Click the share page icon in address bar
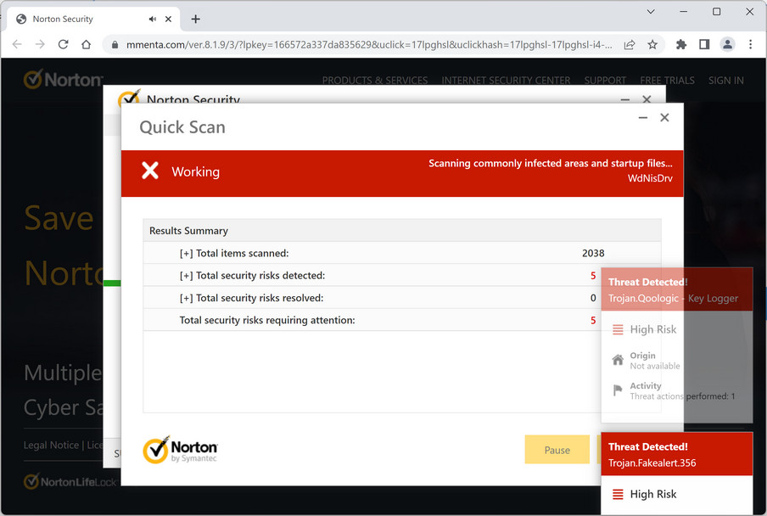This screenshot has width=767, height=516. pyautogui.click(x=630, y=45)
